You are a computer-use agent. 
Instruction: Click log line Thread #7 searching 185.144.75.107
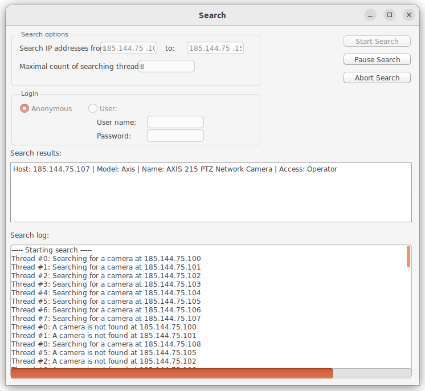(x=106, y=319)
